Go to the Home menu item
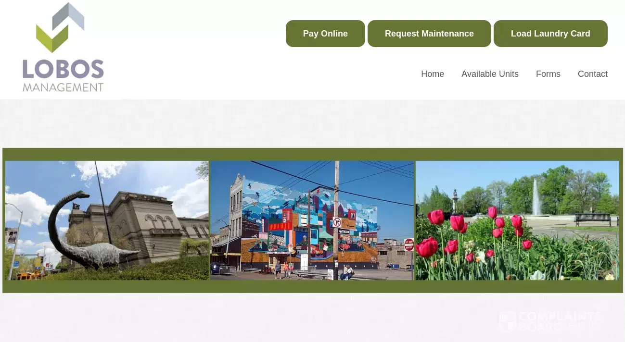The width and height of the screenshot is (625, 342). tap(433, 74)
